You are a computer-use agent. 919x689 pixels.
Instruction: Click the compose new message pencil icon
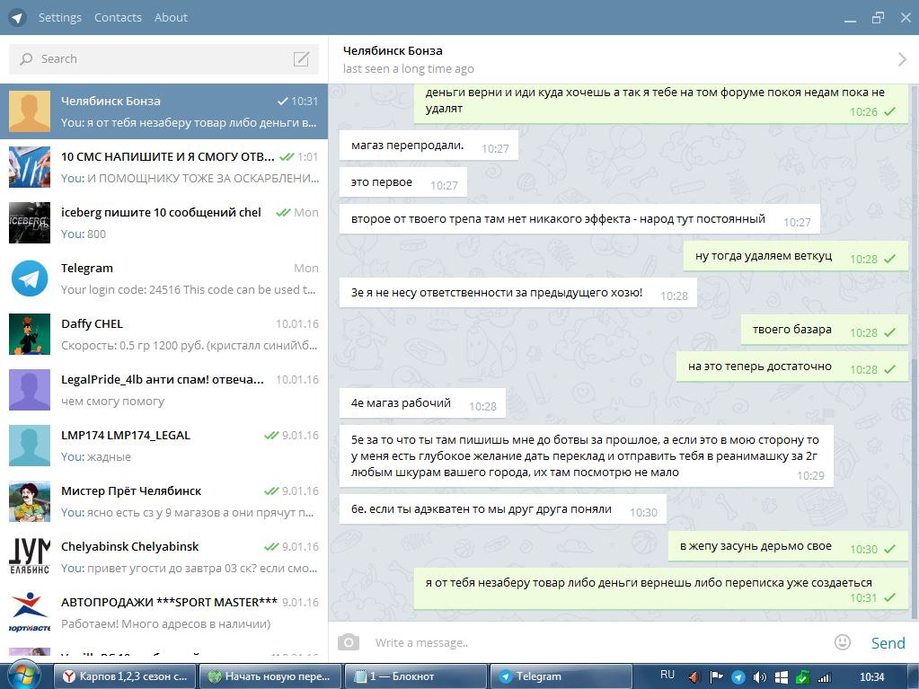click(x=301, y=58)
